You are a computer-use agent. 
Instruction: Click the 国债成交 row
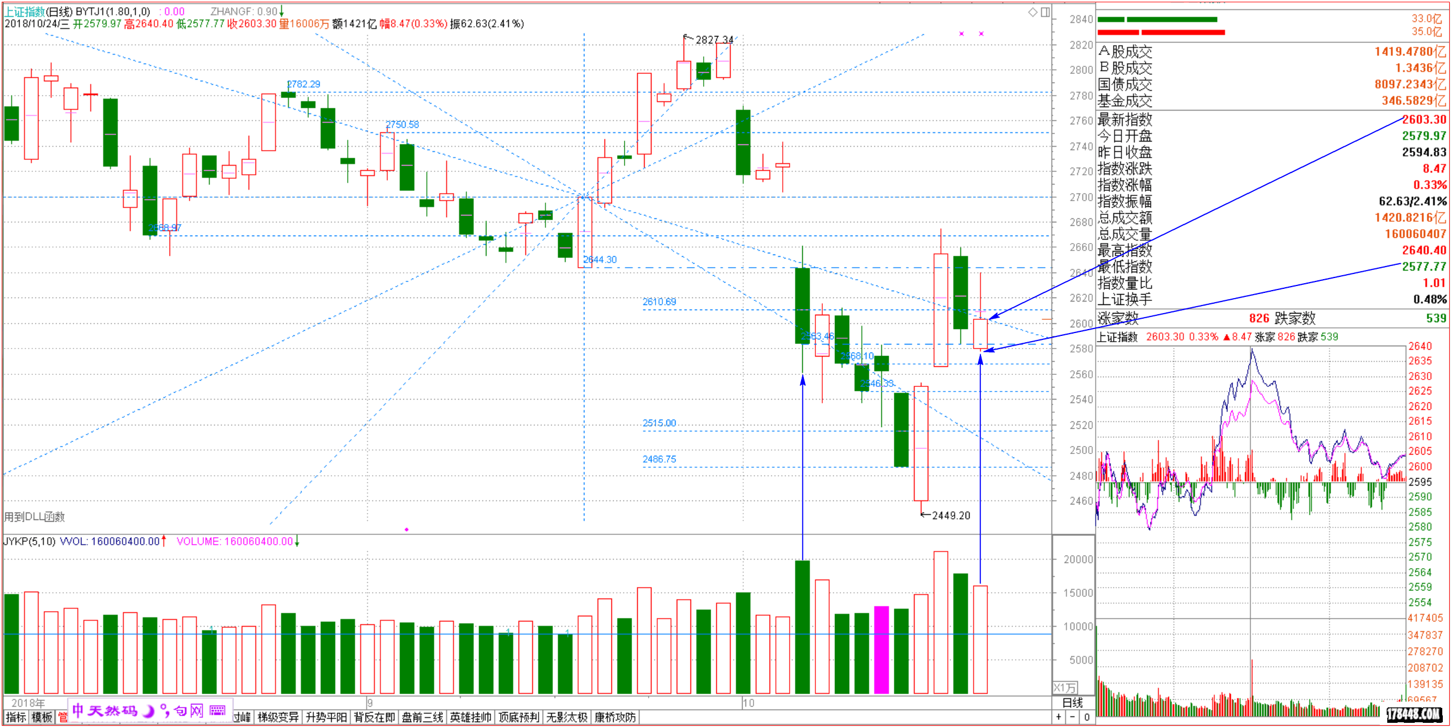pyautogui.click(x=1272, y=84)
